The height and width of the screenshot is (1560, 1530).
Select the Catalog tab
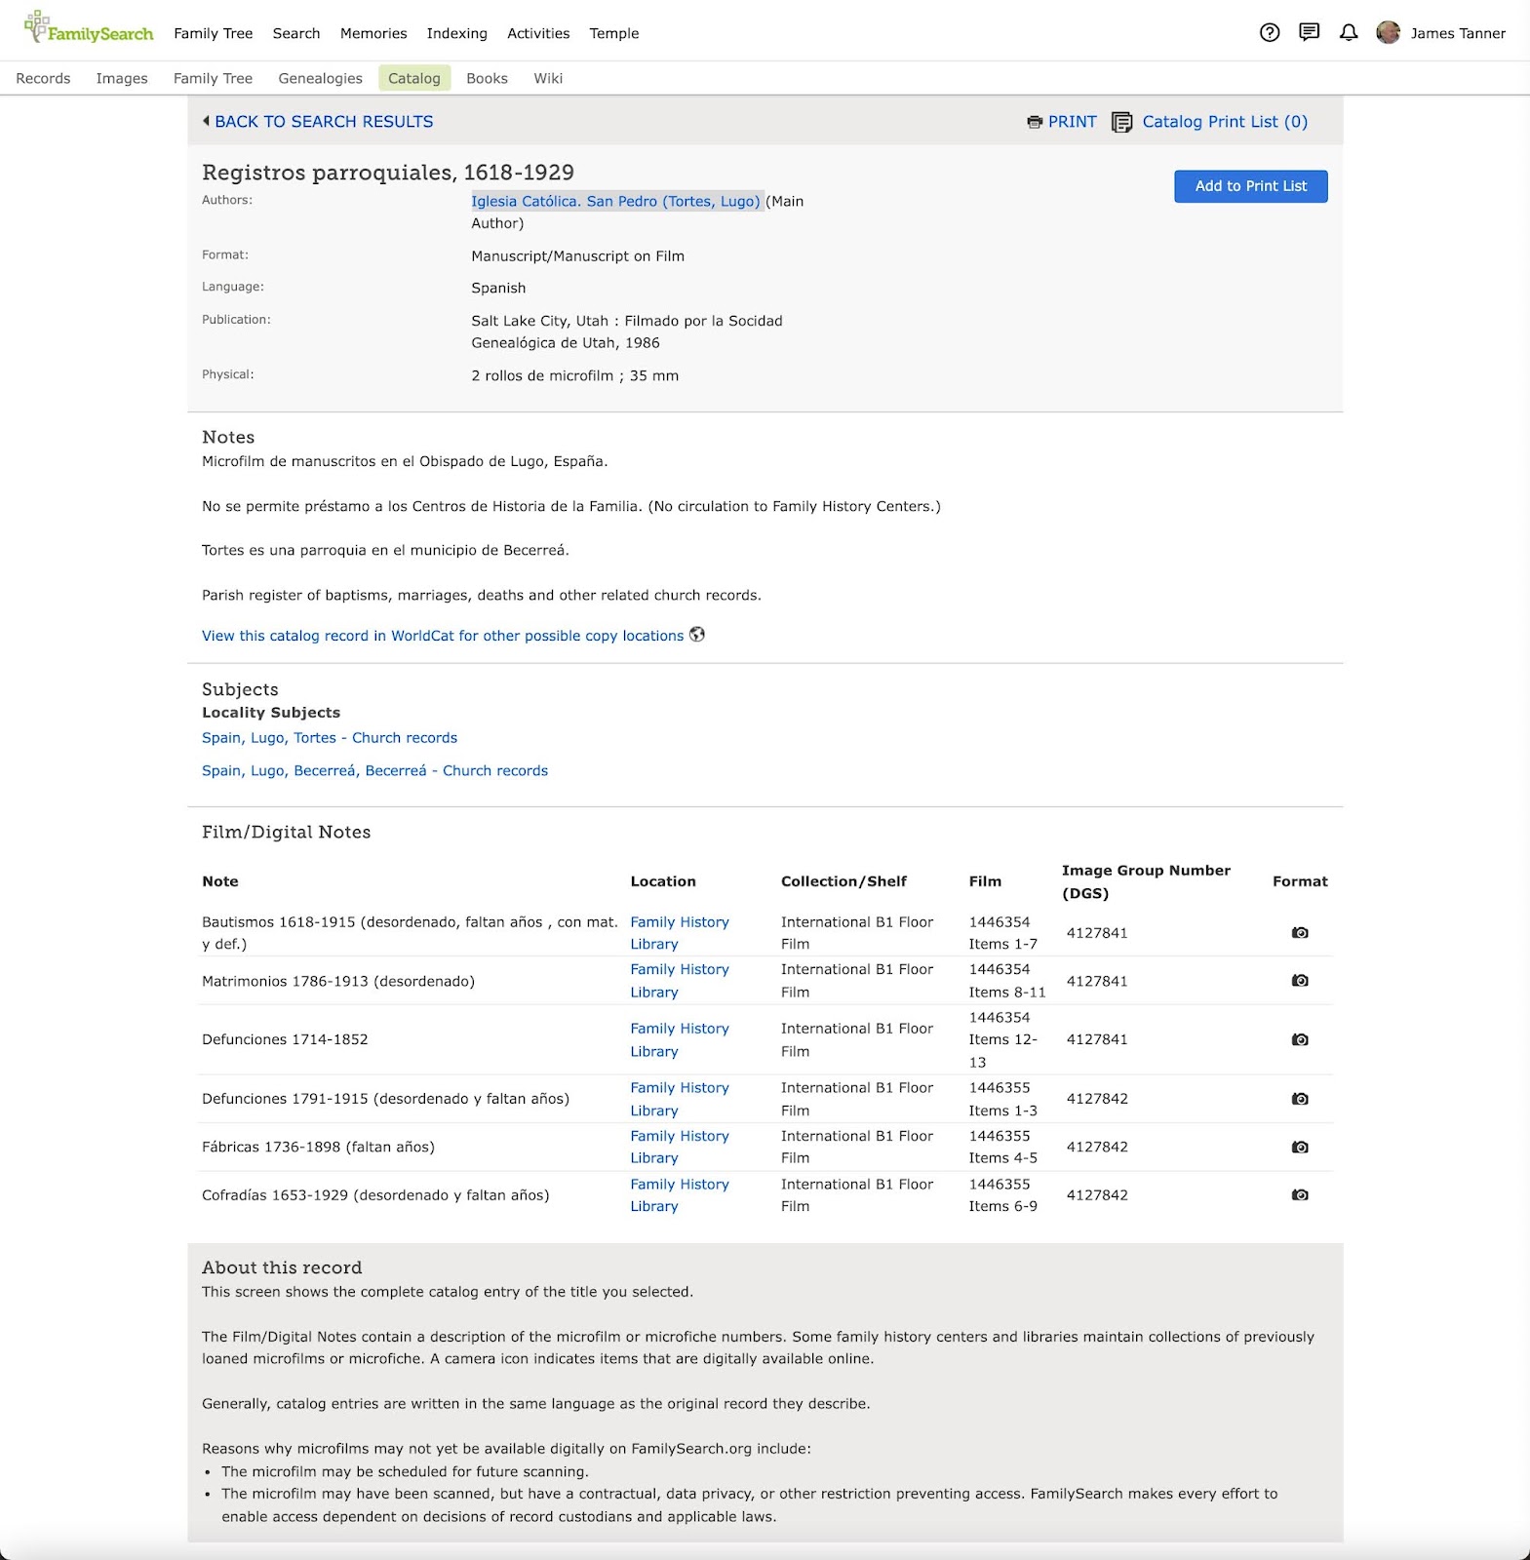[x=414, y=78]
